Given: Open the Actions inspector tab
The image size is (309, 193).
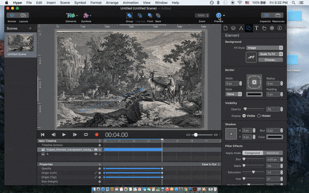Looking at the screenshot, I should click(264, 28).
